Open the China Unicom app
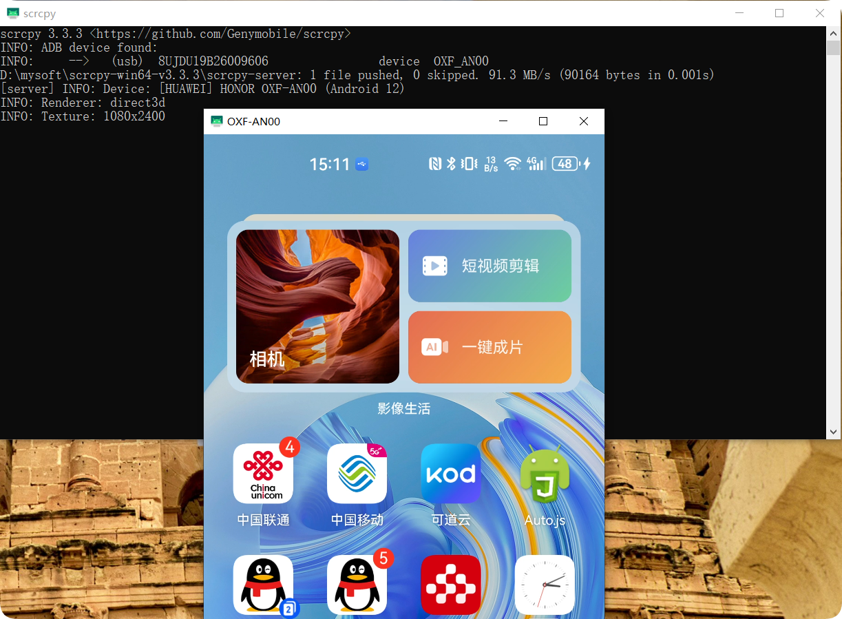This screenshot has width=842, height=619. tap(264, 473)
